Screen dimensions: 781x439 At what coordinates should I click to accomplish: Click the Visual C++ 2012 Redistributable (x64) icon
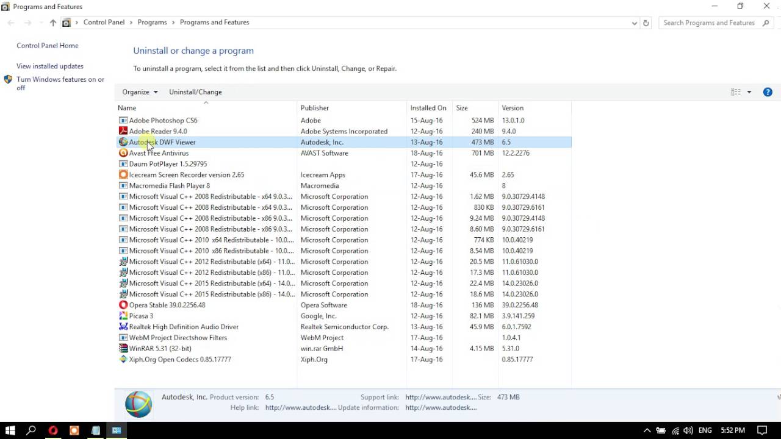[123, 262]
